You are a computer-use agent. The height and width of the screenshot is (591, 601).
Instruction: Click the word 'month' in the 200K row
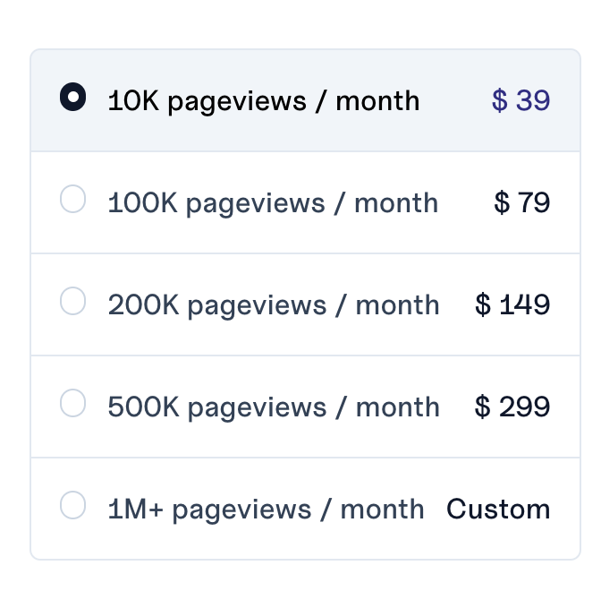397,305
